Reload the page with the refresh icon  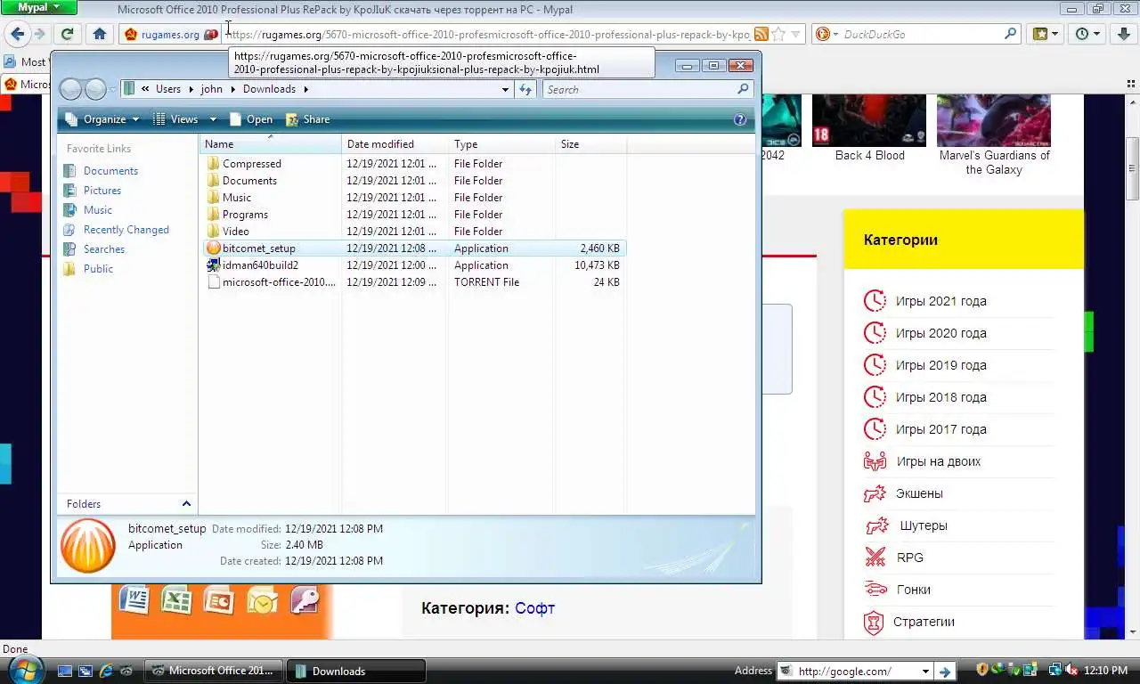coord(67,34)
